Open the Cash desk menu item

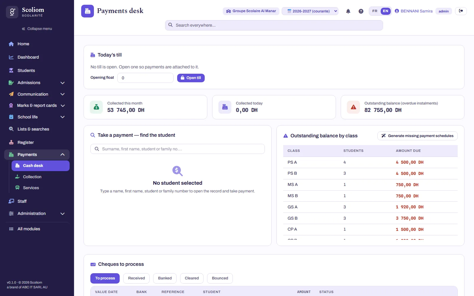(41, 166)
